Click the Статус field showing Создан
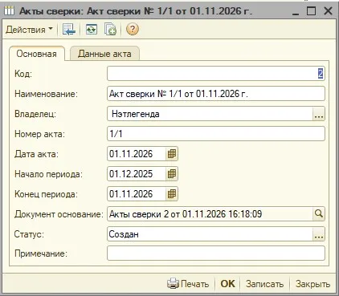The image size is (339, 296). point(210,234)
